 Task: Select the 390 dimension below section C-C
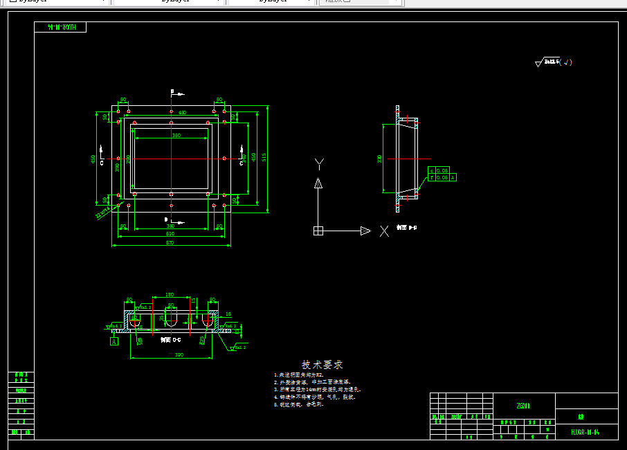(x=179, y=354)
